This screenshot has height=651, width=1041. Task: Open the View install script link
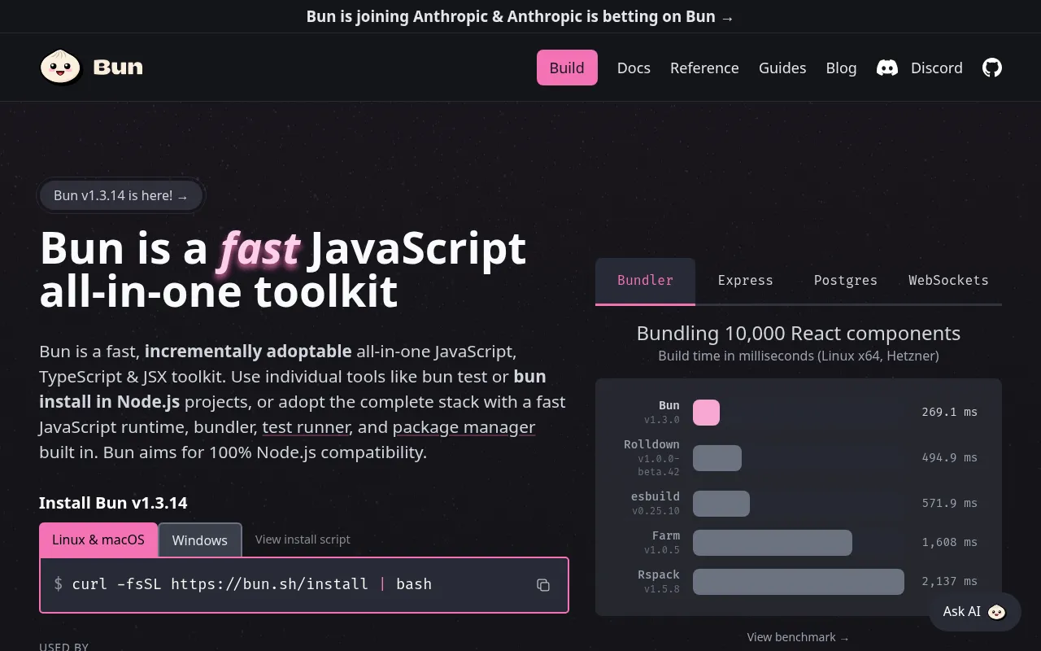pyautogui.click(x=303, y=540)
